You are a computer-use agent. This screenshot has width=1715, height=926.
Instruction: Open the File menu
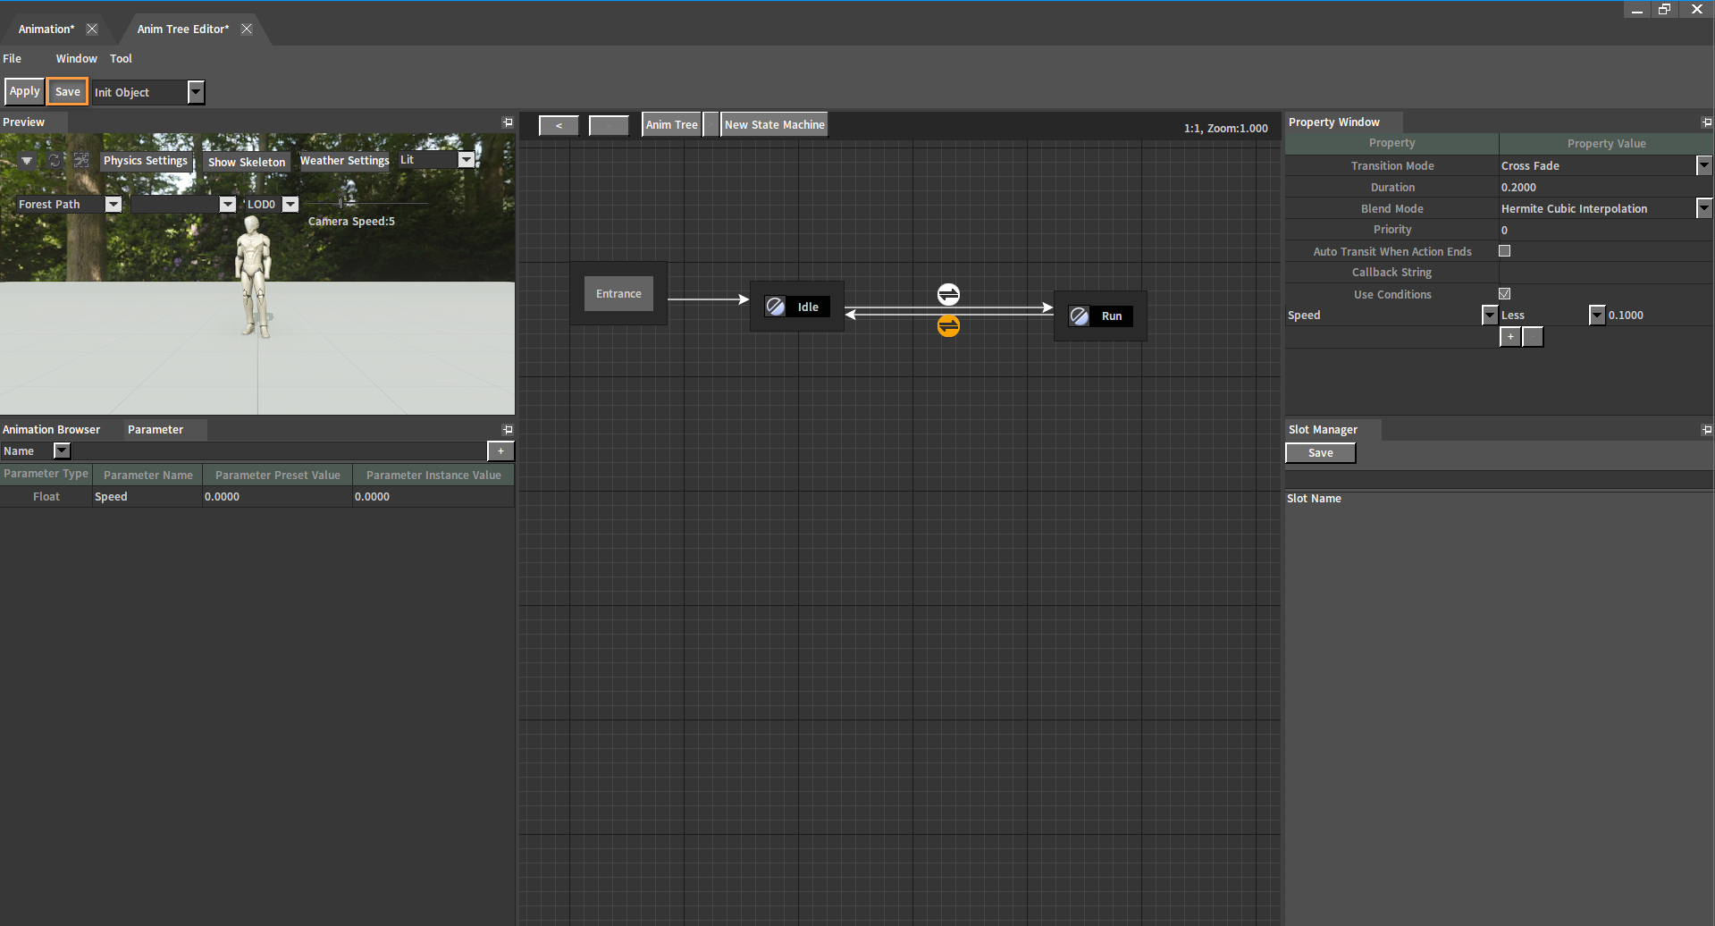[x=13, y=59]
